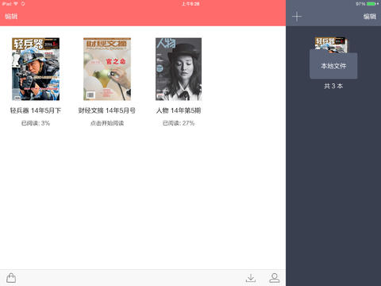Tap the 已阅读: 3% progress label
Screen dimensions: 381x286
pos(36,123)
